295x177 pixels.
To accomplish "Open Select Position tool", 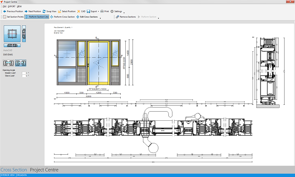I will click(x=67, y=11).
